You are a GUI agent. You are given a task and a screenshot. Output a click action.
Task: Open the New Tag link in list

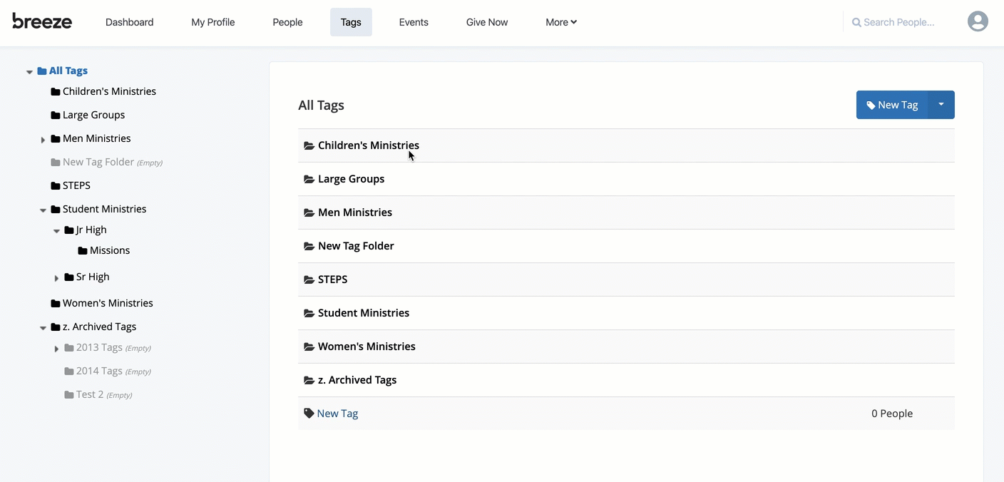point(337,414)
